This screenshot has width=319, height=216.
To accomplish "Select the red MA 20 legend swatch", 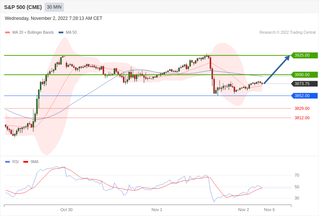I will pyautogui.click(x=8, y=33).
